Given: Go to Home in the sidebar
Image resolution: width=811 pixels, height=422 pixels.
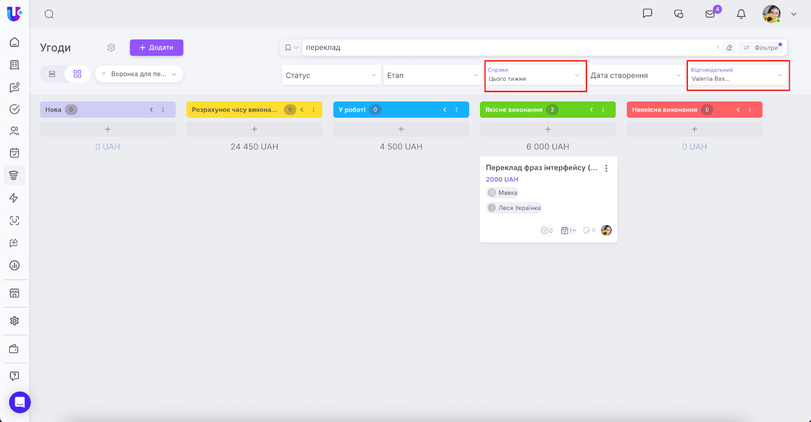Looking at the screenshot, I should [x=15, y=42].
